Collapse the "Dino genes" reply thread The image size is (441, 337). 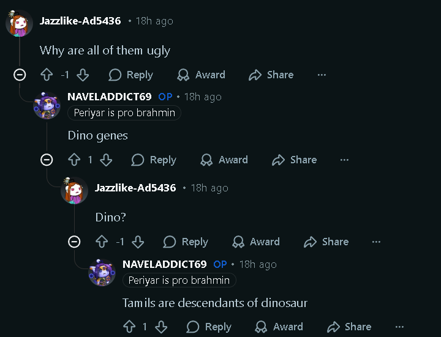pos(47,160)
